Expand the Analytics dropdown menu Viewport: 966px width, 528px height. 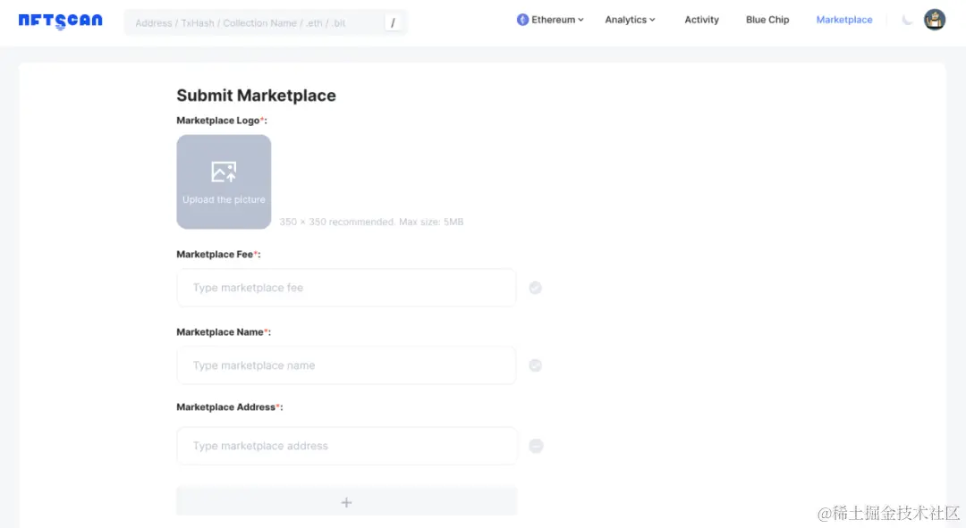(x=630, y=20)
